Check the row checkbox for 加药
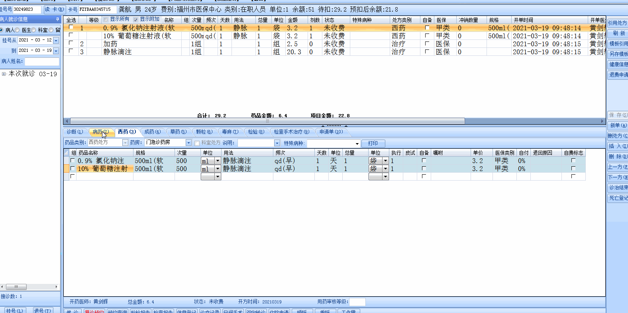628x313 pixels. (x=71, y=43)
